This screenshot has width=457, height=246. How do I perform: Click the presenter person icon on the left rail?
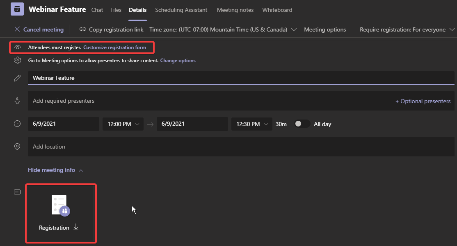pos(17,101)
